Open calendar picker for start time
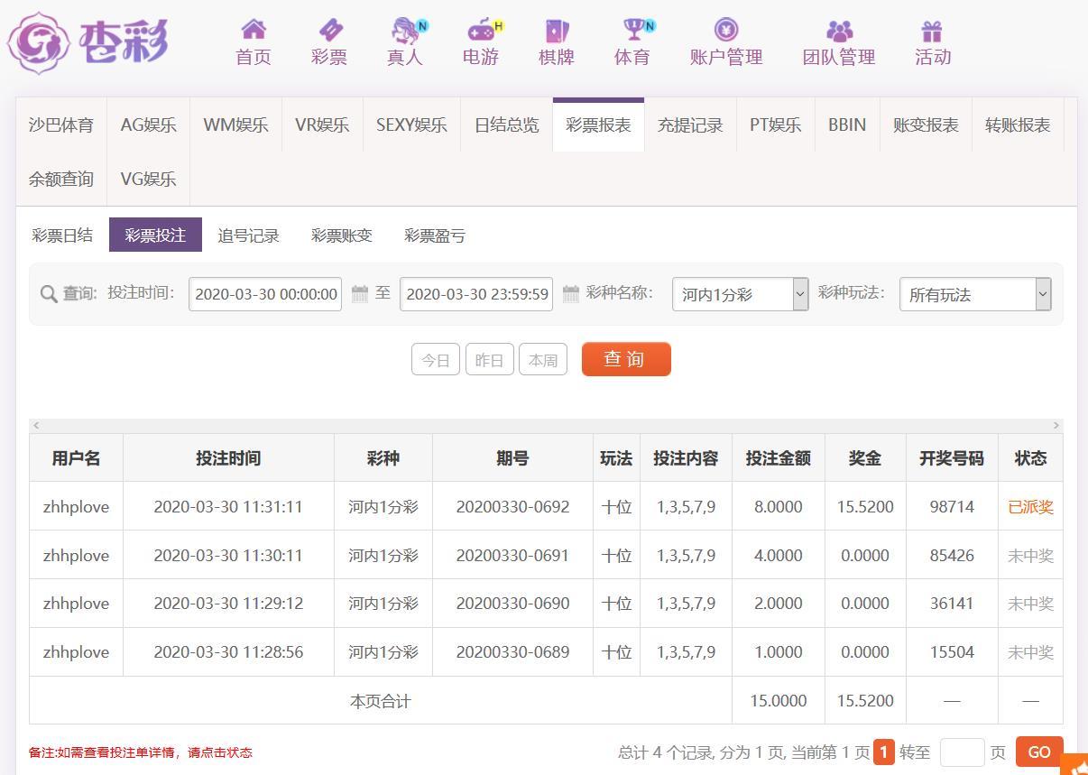 pos(359,294)
